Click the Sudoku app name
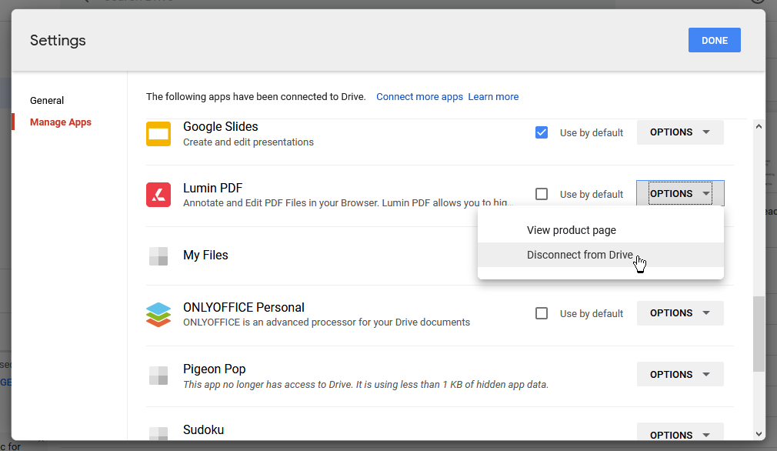Viewport: 777px width, 451px height. [204, 429]
